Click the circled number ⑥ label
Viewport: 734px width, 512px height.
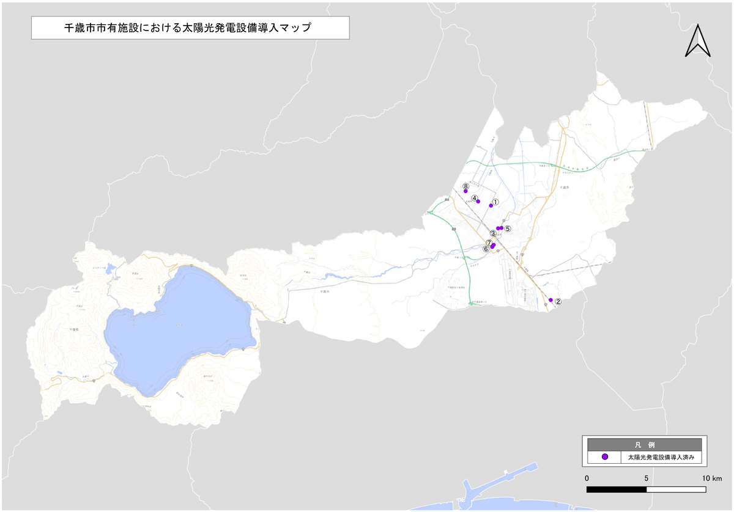486,249
